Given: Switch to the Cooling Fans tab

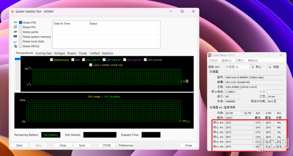Looking at the screenshot, I should (44, 53).
